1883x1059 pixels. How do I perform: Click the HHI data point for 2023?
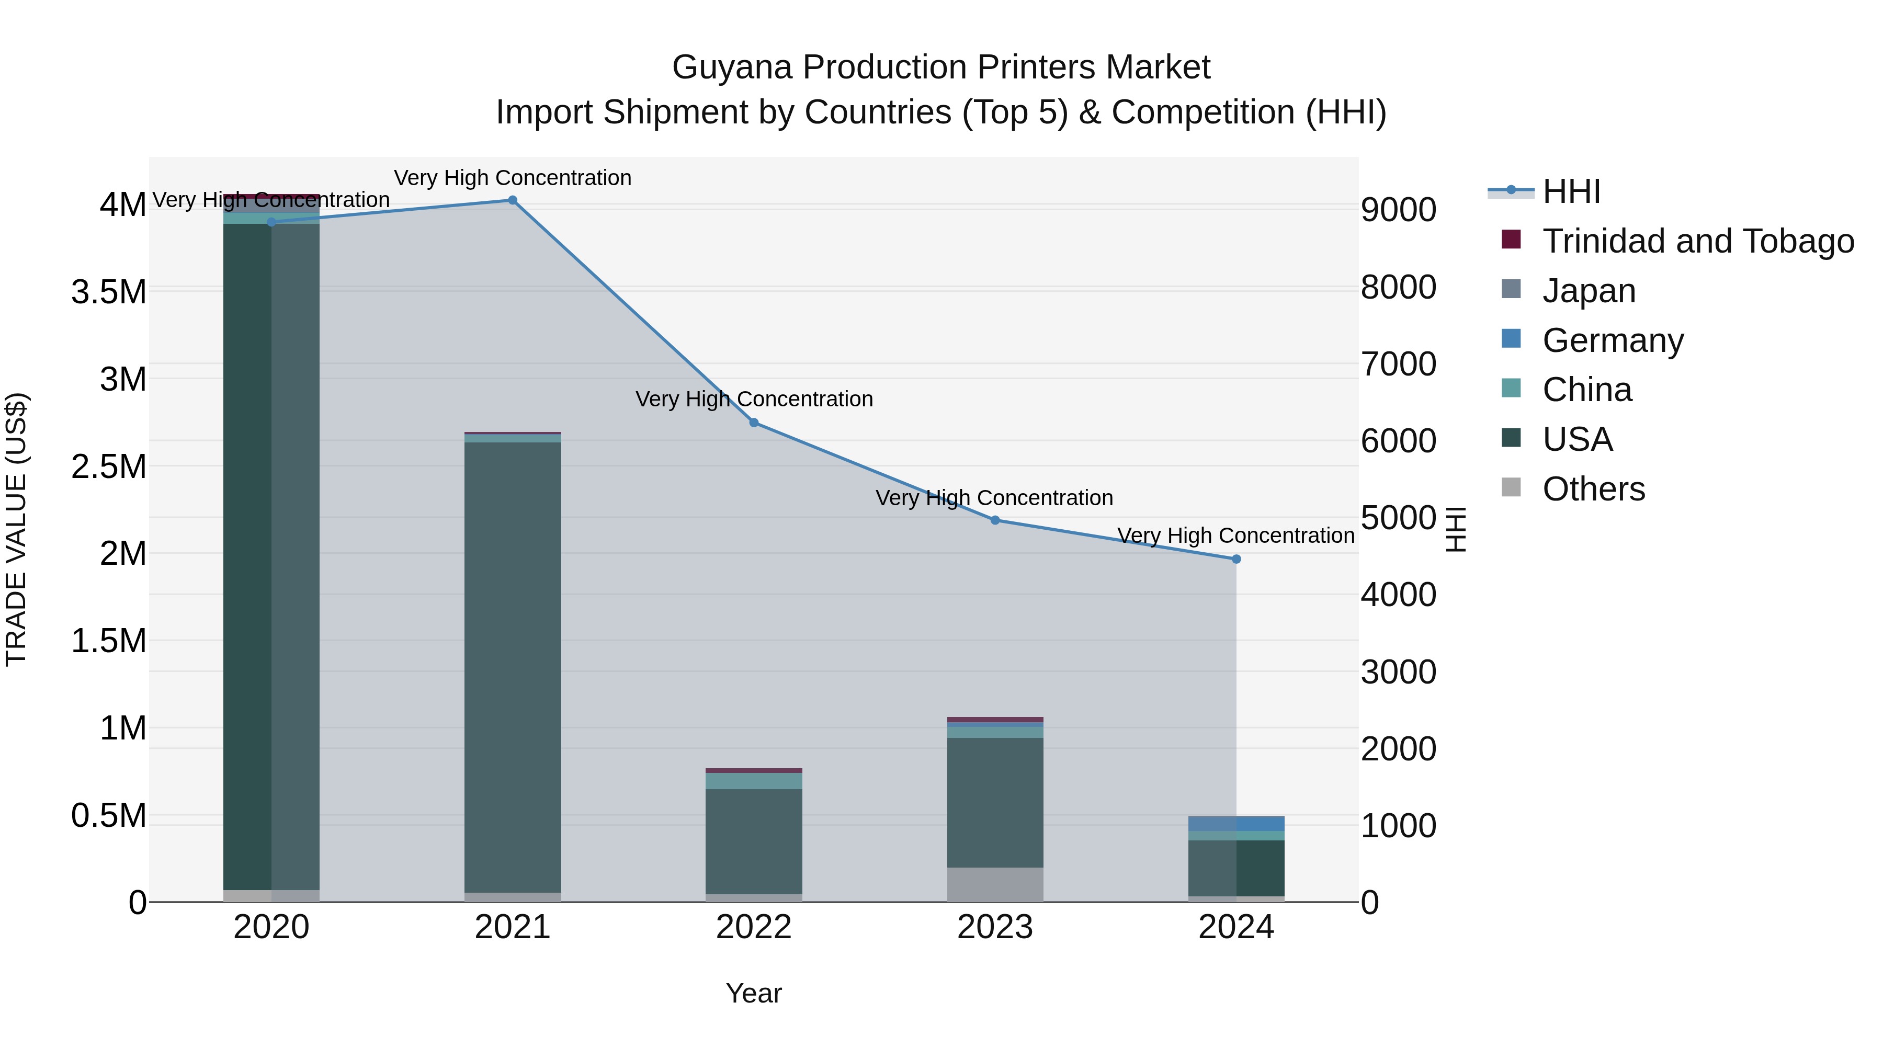point(995,520)
